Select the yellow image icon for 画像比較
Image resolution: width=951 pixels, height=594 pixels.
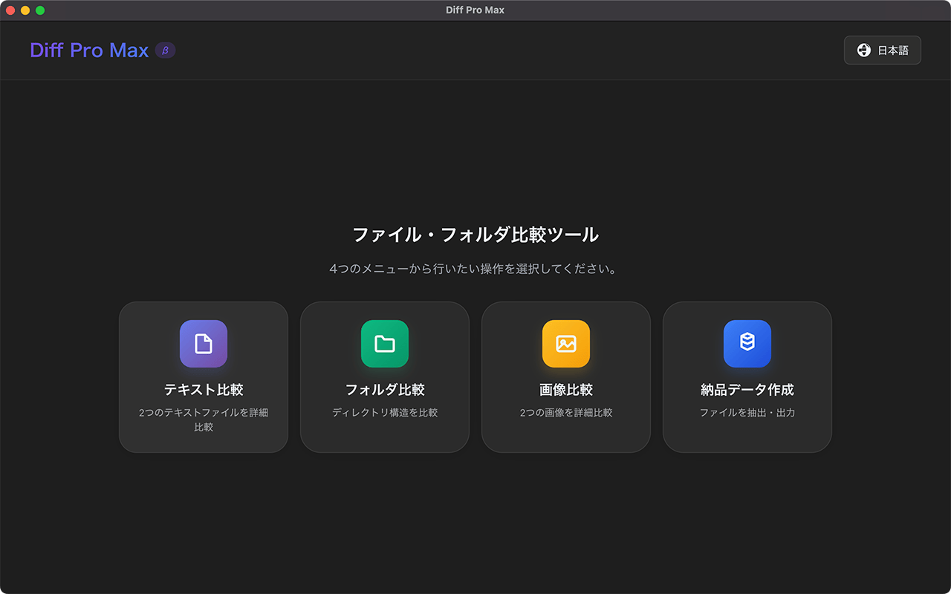pyautogui.click(x=565, y=344)
